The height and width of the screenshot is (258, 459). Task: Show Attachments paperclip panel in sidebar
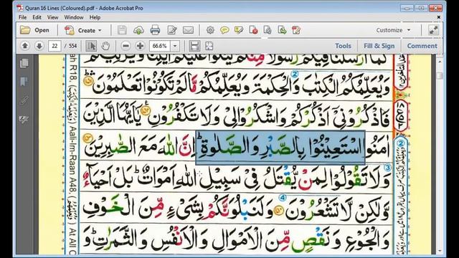(24, 100)
